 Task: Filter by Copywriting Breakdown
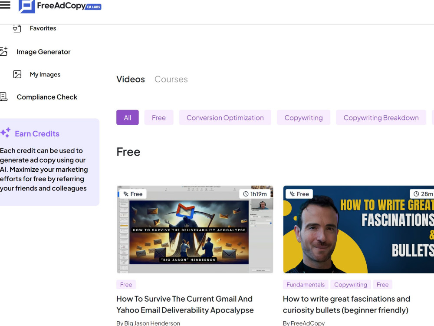pyautogui.click(x=381, y=117)
